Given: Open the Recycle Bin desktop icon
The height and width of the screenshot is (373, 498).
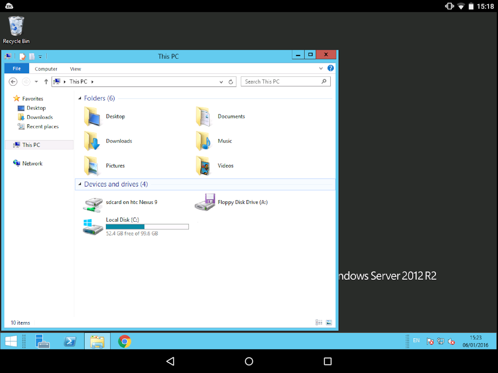Looking at the screenshot, I should tap(16, 30).
